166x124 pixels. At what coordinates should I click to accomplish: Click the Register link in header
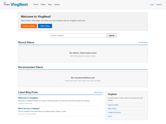[159, 5]
